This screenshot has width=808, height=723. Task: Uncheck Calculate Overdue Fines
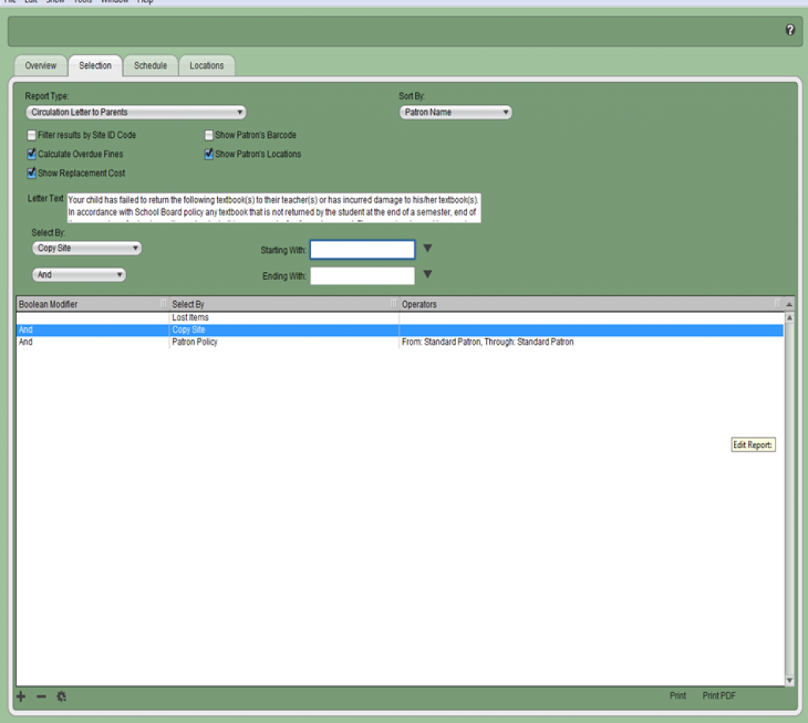click(32, 154)
